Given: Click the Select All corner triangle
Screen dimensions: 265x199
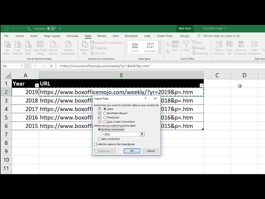Looking at the screenshot, I should (x=8, y=75).
